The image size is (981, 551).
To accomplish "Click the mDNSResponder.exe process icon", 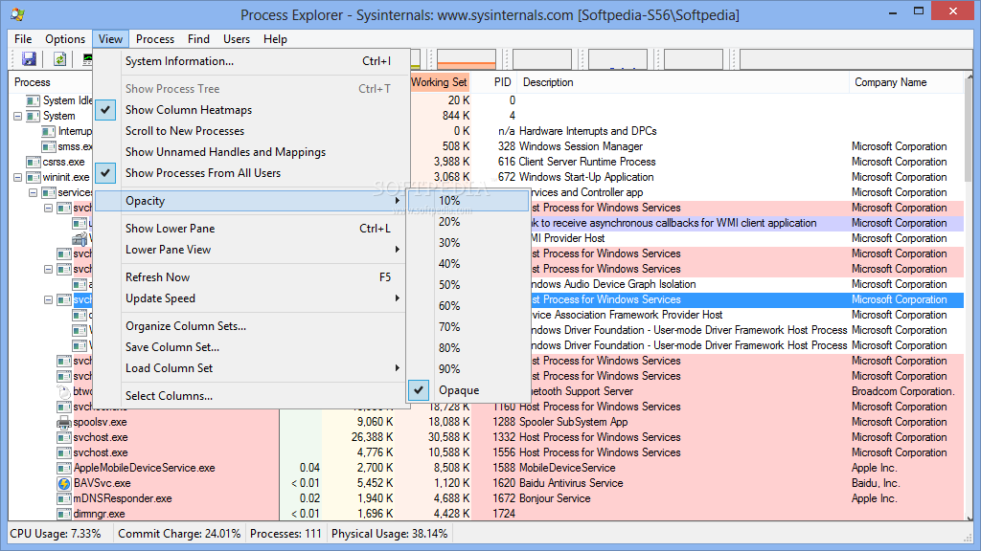I will [64, 498].
